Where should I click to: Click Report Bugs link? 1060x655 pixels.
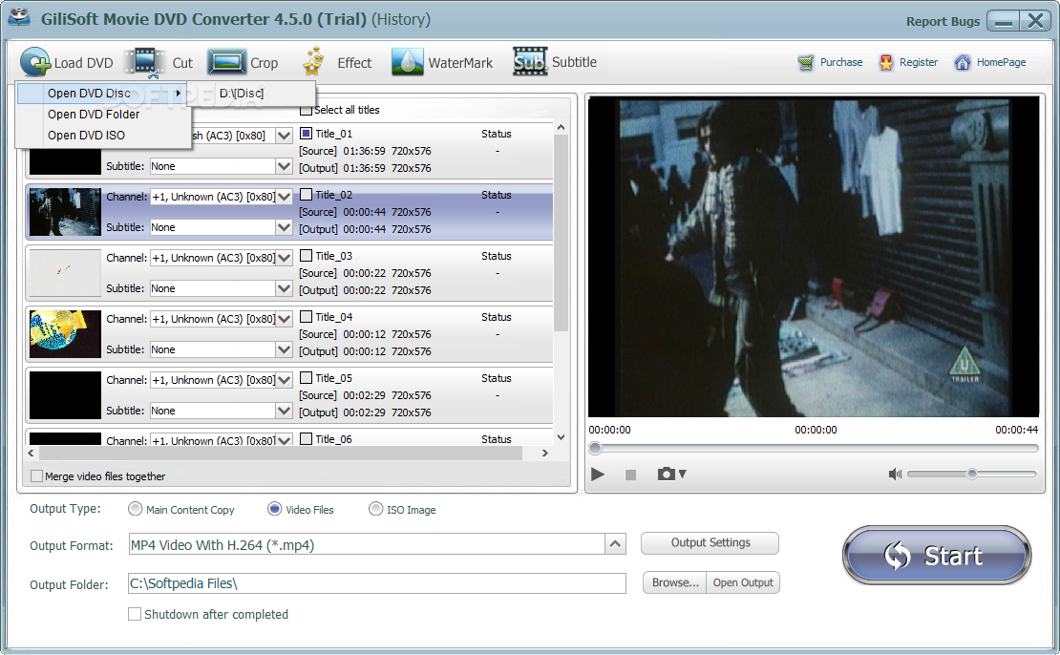click(x=943, y=22)
